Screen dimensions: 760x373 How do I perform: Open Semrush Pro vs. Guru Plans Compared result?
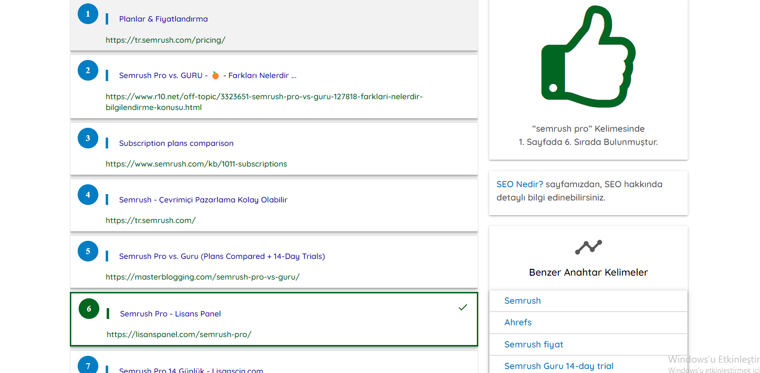222,257
